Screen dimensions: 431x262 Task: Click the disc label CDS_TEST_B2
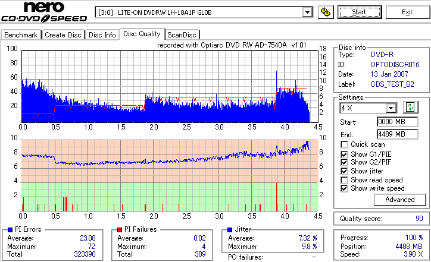pyautogui.click(x=392, y=84)
